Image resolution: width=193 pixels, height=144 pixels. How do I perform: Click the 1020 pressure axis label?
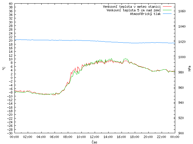182,42
